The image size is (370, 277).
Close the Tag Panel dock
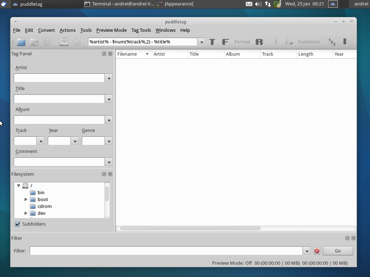(110, 54)
